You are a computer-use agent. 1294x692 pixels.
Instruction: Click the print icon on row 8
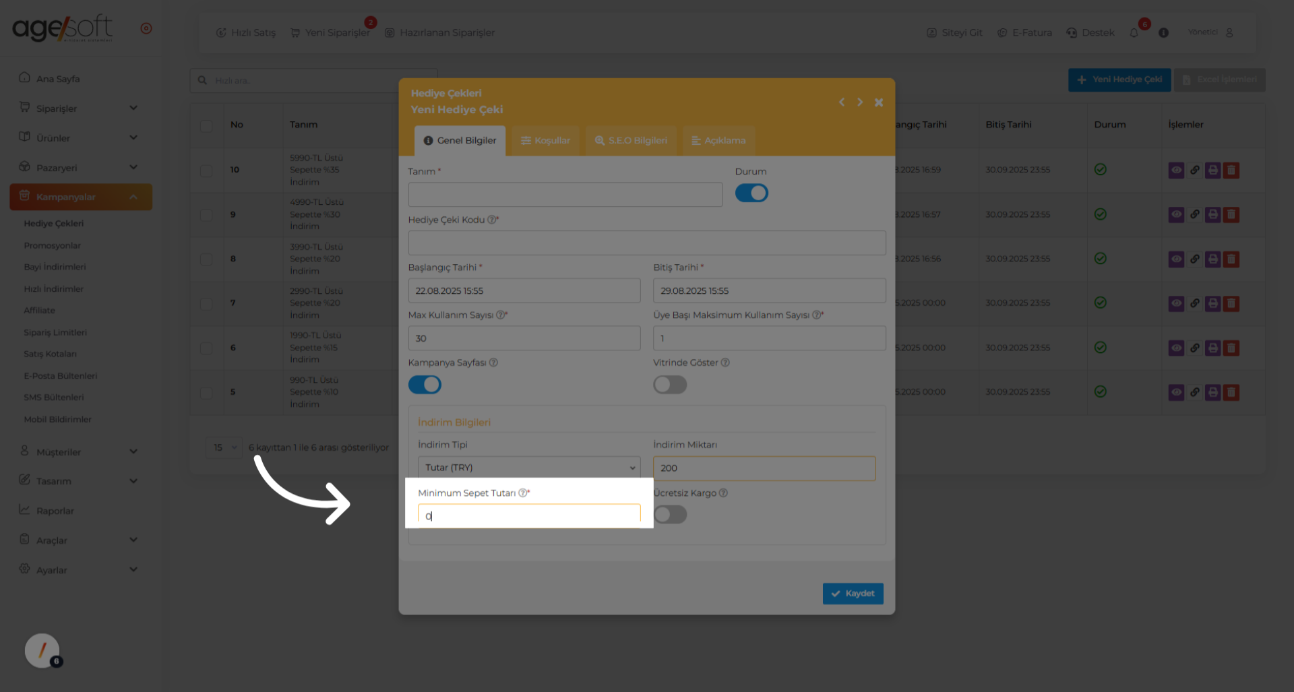point(1213,259)
